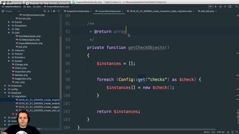Select Kernel.php in project tree
The width and height of the screenshot is (239, 134).
click(x=23, y=19)
